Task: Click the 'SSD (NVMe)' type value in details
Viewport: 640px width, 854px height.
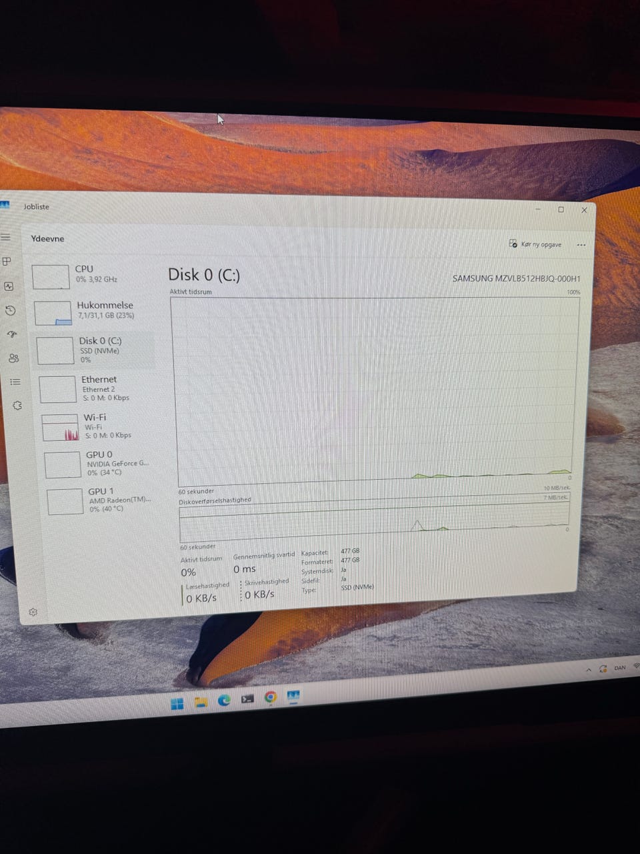Action: pos(357,587)
